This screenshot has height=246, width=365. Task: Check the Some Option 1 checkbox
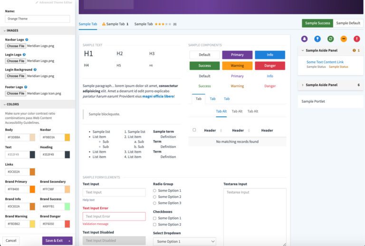(x=154, y=218)
